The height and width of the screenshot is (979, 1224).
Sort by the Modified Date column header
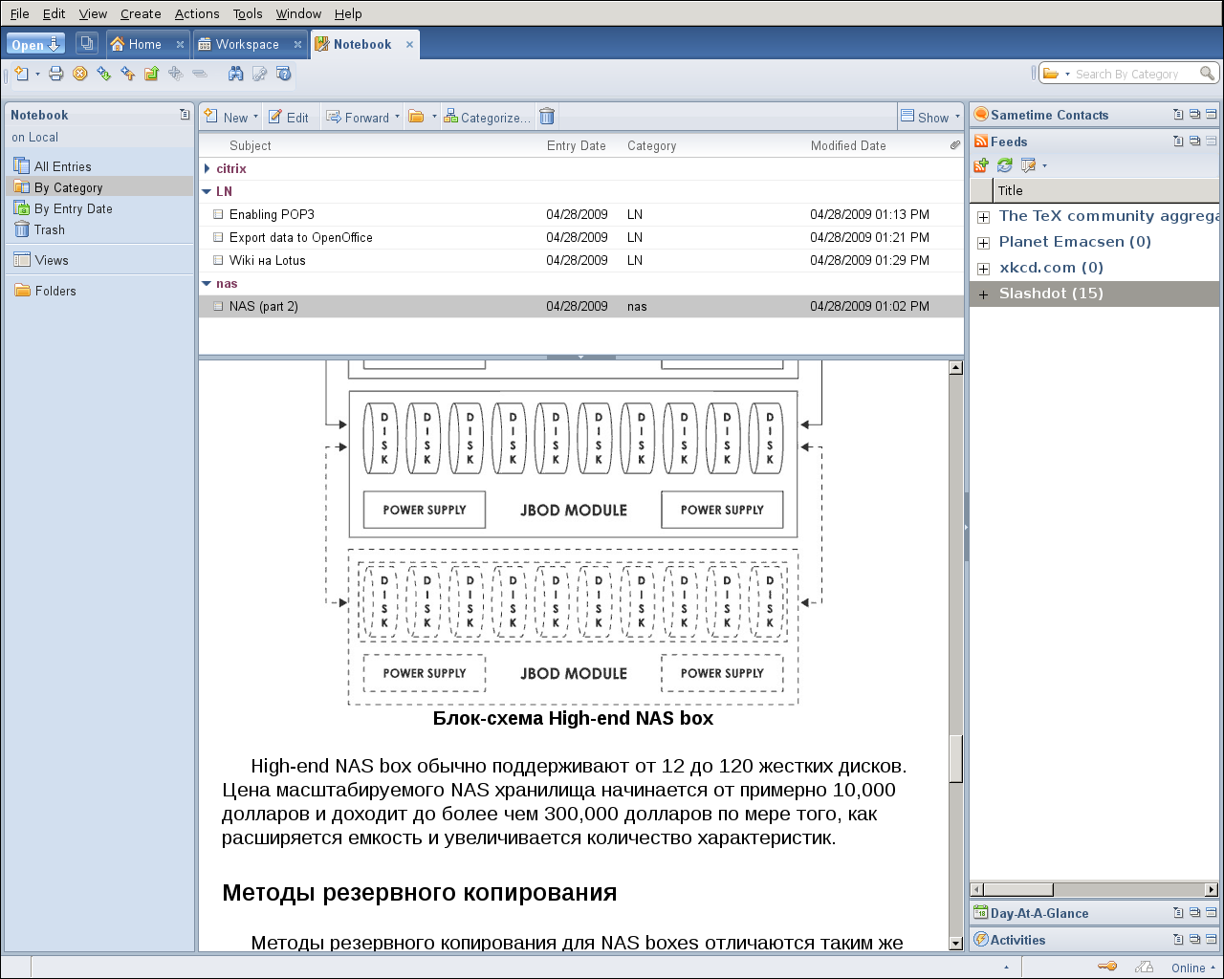click(848, 145)
